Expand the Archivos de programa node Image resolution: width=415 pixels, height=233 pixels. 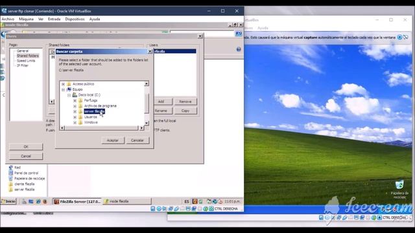click(75, 106)
